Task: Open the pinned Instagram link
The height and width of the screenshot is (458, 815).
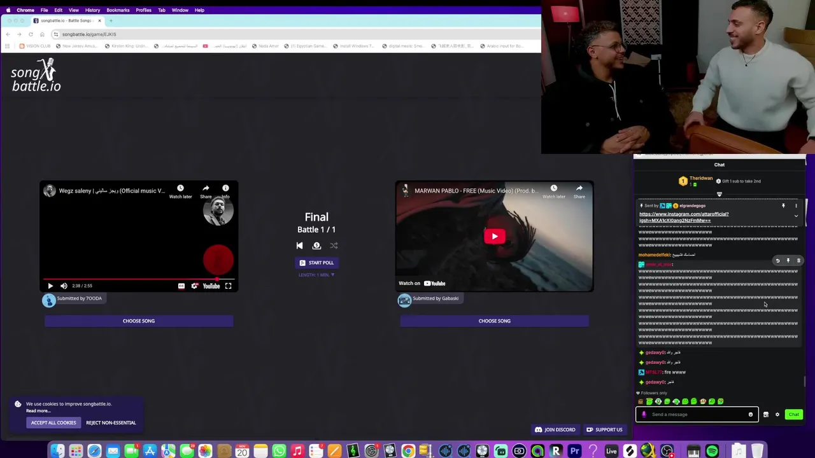Action: tap(684, 217)
